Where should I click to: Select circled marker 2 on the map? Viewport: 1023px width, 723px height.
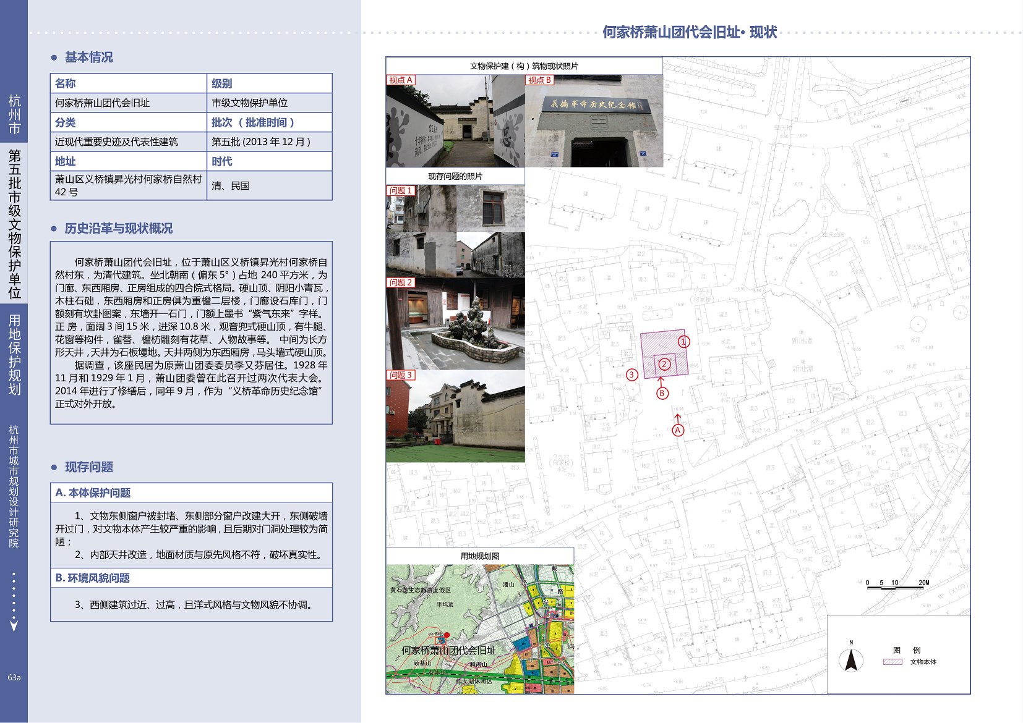tap(664, 364)
